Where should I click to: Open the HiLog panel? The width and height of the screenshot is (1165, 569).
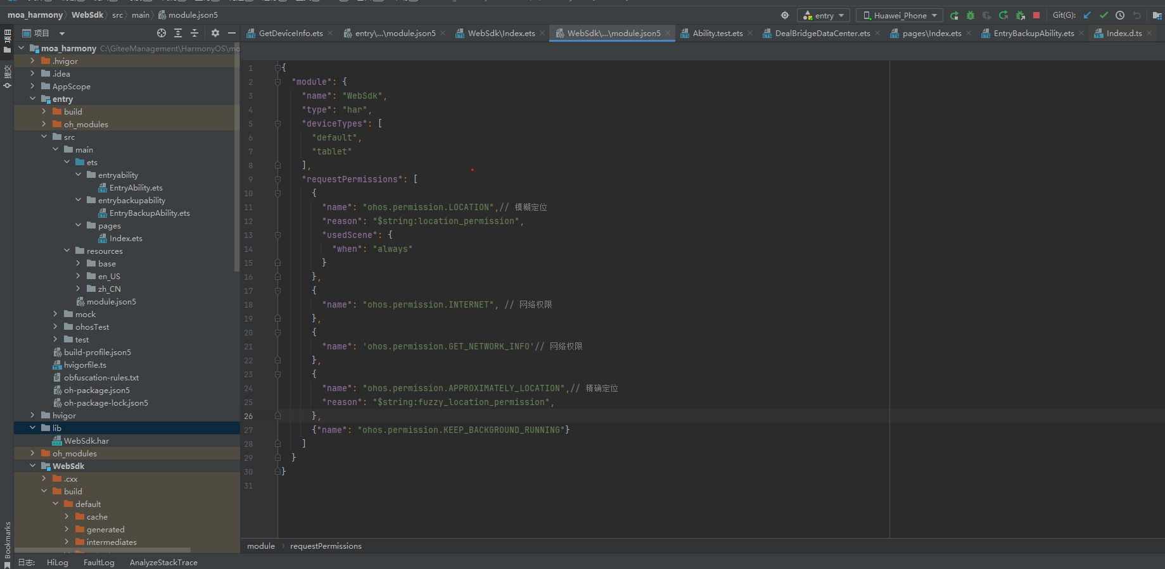57,563
